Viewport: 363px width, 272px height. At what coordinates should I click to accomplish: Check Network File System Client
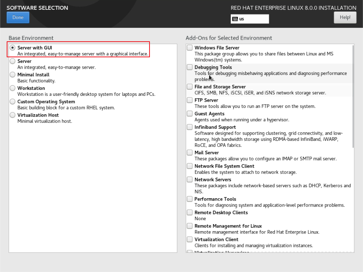tap(190, 166)
